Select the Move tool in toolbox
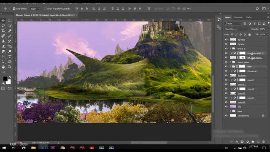The height and width of the screenshot is (152, 270). coord(3,20)
